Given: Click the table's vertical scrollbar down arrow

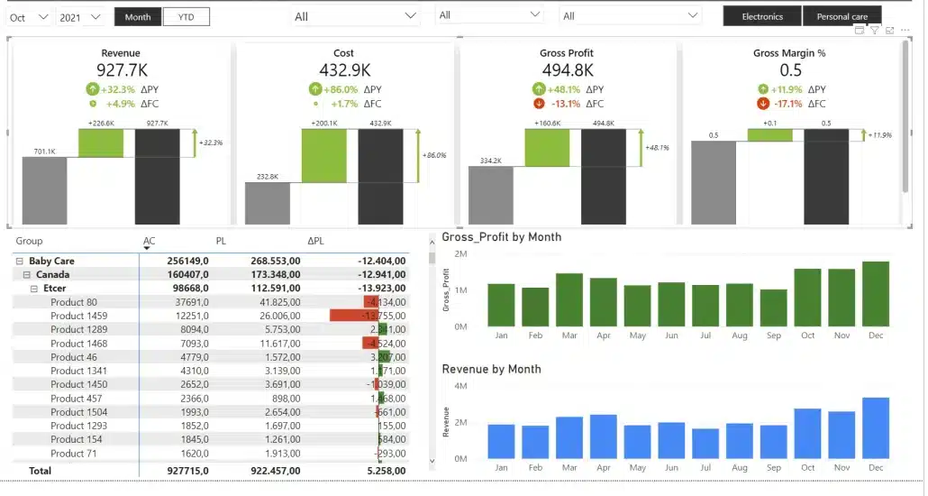Looking at the screenshot, I should pyautogui.click(x=432, y=461).
